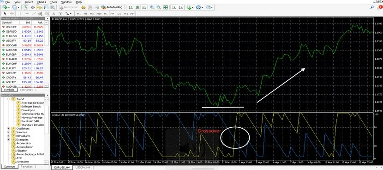Open the Periods clock dropdown

tap(199, 7)
